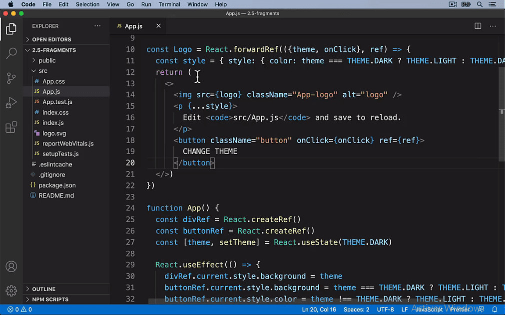Open the editor More Actions ellipsis icon
Image resolution: width=505 pixels, height=315 pixels.
493,26
